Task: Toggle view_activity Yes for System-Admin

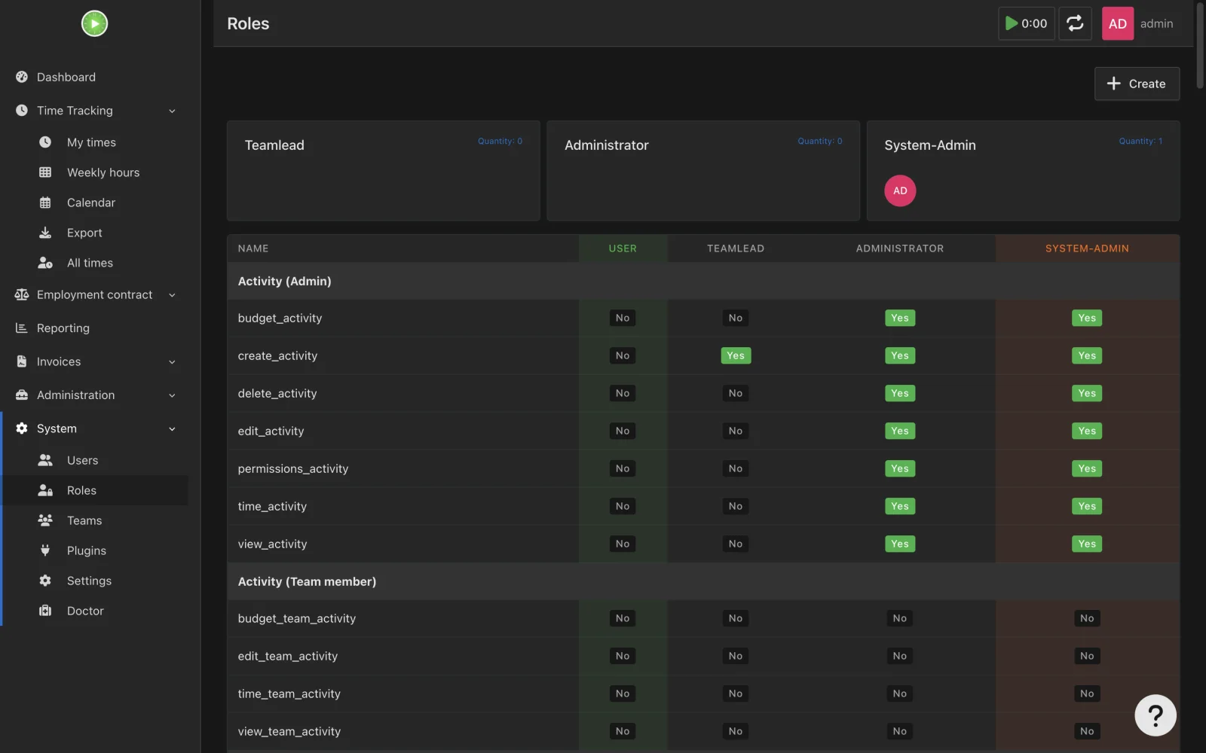Action: click(1087, 544)
